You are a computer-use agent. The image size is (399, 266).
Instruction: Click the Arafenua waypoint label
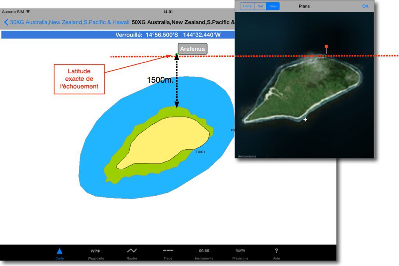click(192, 49)
